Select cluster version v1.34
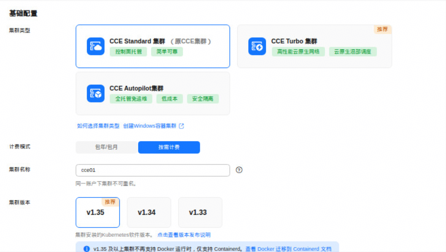446x252 pixels. point(149,212)
